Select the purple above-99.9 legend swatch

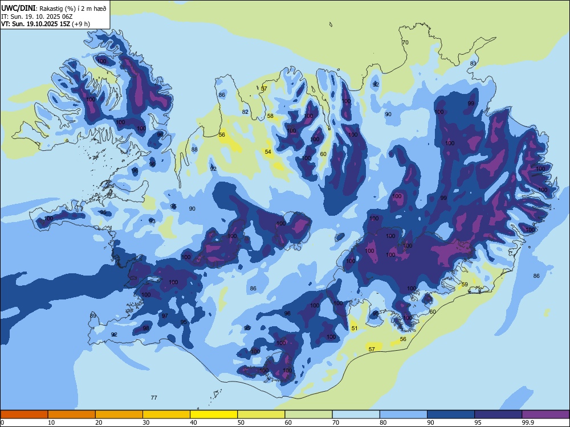coord(545,414)
